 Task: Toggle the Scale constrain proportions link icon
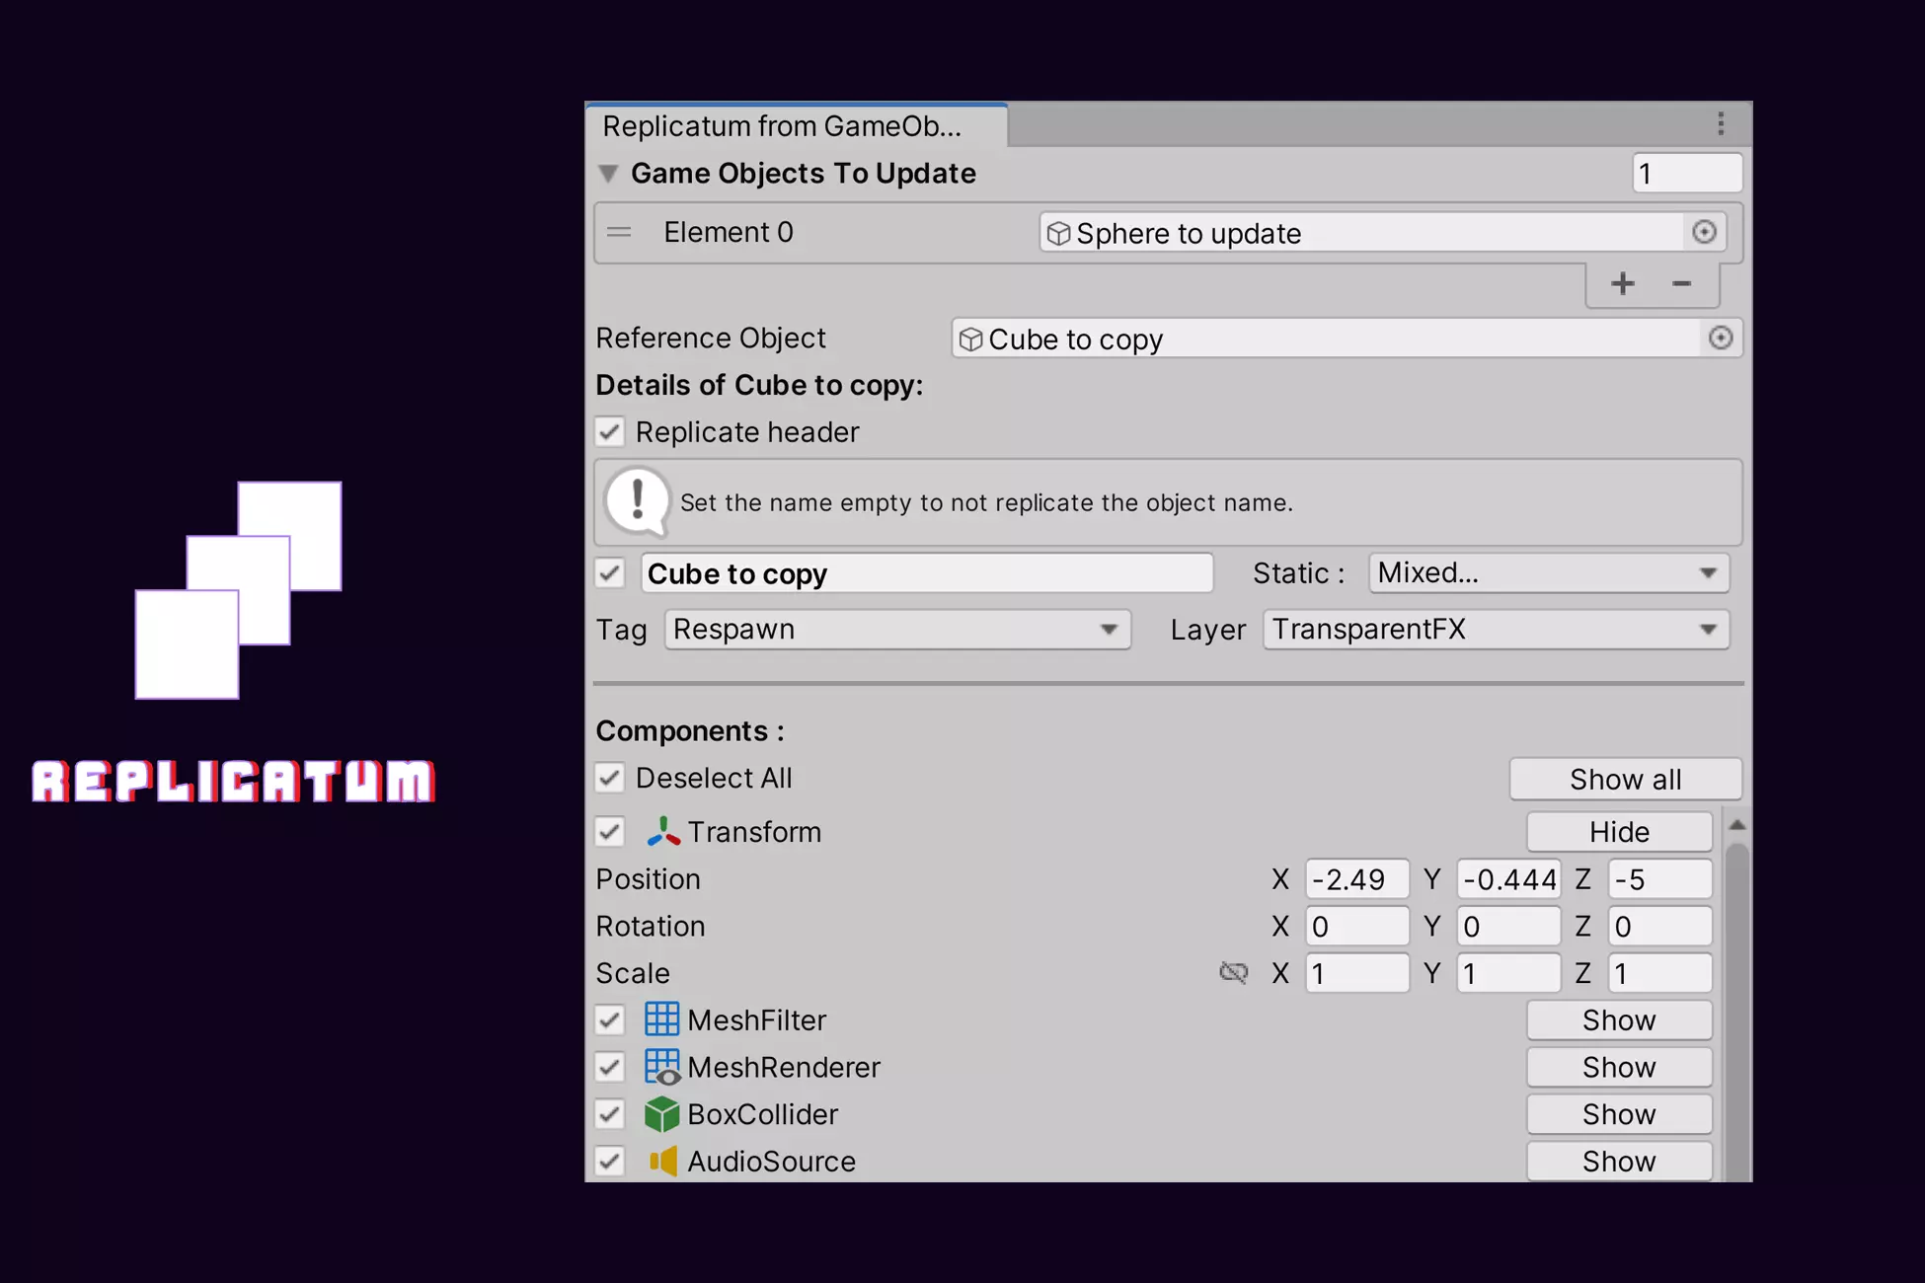click(x=1233, y=973)
